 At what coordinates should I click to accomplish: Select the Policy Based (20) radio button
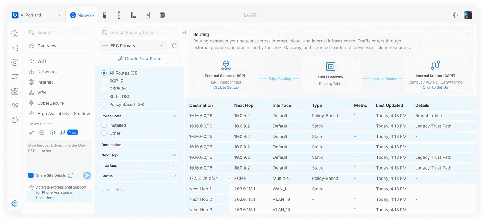tap(104, 104)
